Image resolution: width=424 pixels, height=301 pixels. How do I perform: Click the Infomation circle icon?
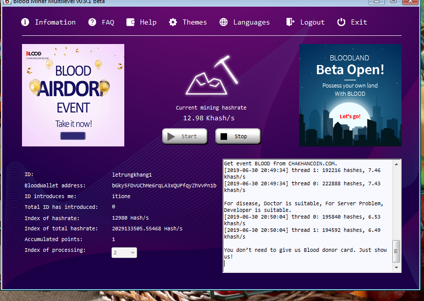25,22
